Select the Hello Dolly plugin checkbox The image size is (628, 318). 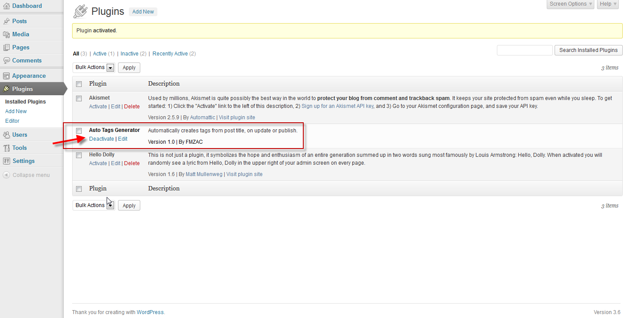[x=79, y=155]
